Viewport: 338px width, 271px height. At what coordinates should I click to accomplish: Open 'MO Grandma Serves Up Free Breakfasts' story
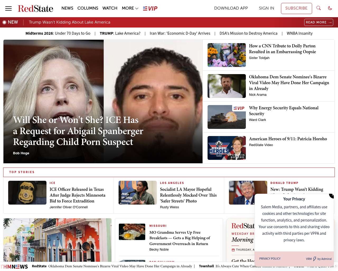180,238
